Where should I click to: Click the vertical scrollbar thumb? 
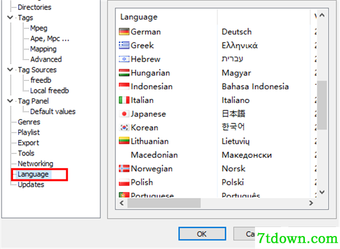click(x=322, y=105)
